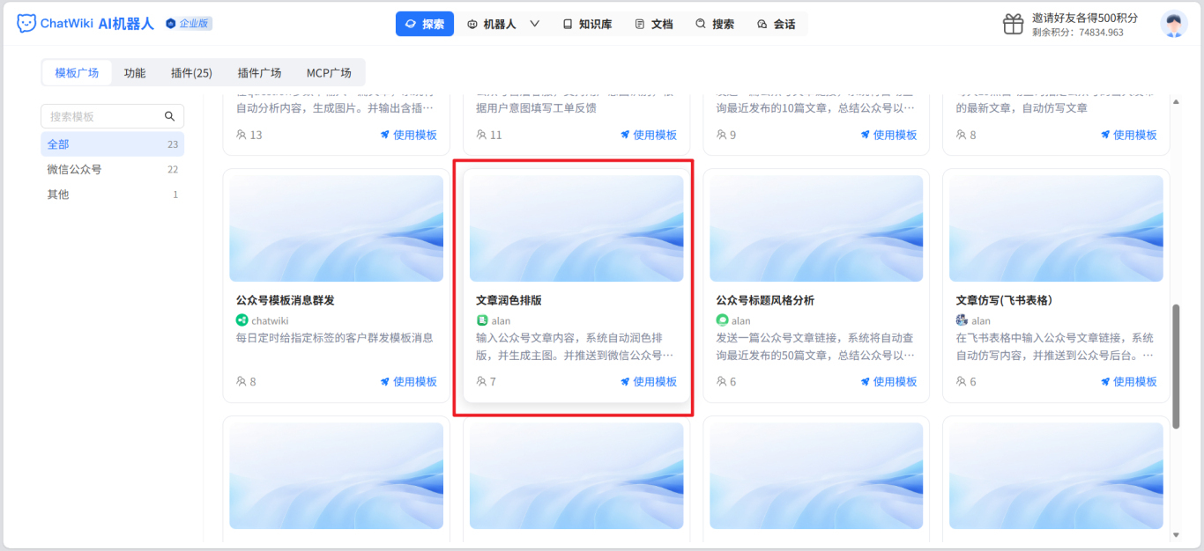Click the 机器人 robot globe icon

472,24
